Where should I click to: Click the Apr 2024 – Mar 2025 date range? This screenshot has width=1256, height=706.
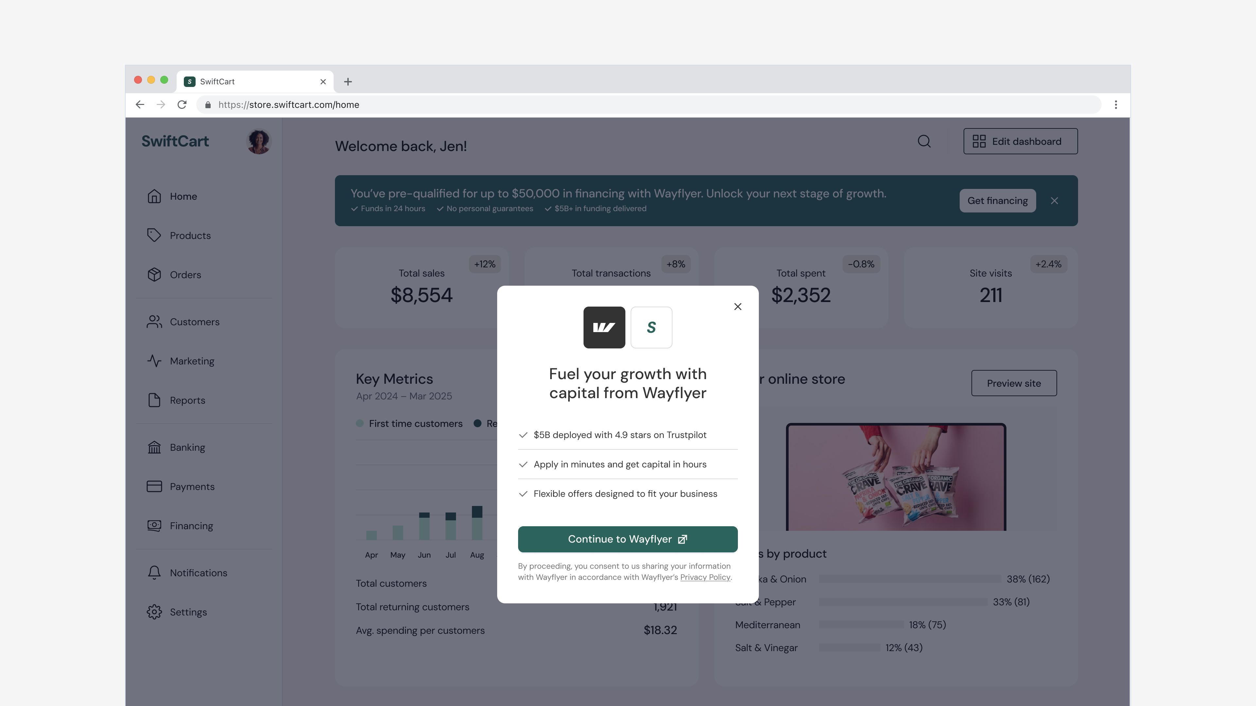(x=404, y=396)
